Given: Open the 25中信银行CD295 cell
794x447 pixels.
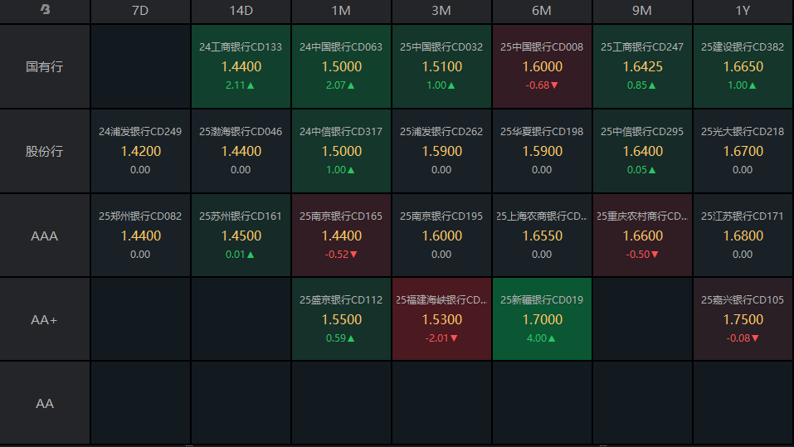Looking at the screenshot, I should click(641, 151).
